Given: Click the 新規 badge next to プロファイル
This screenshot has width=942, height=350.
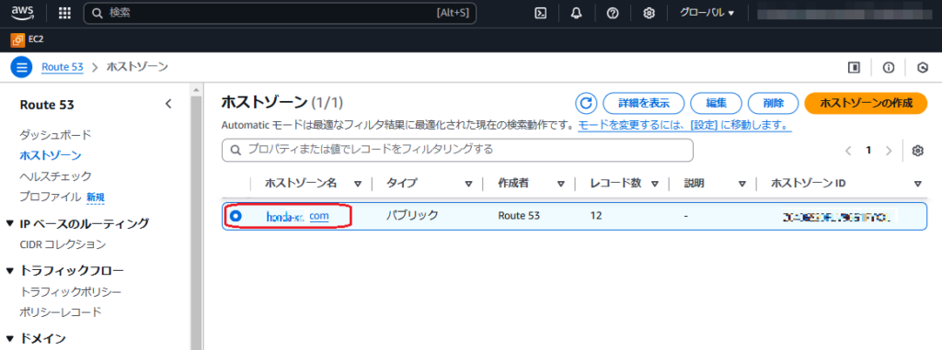Looking at the screenshot, I should 96,197.
